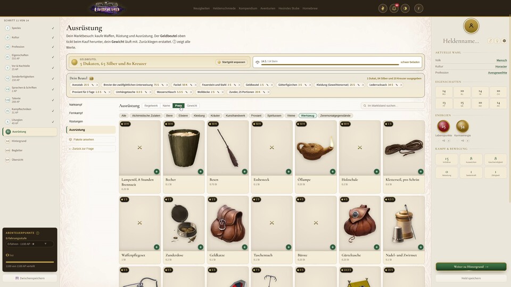Screen dimensions: 511x287
Task: Click the dropdown icon beside Heldenname
Action: (504, 41)
